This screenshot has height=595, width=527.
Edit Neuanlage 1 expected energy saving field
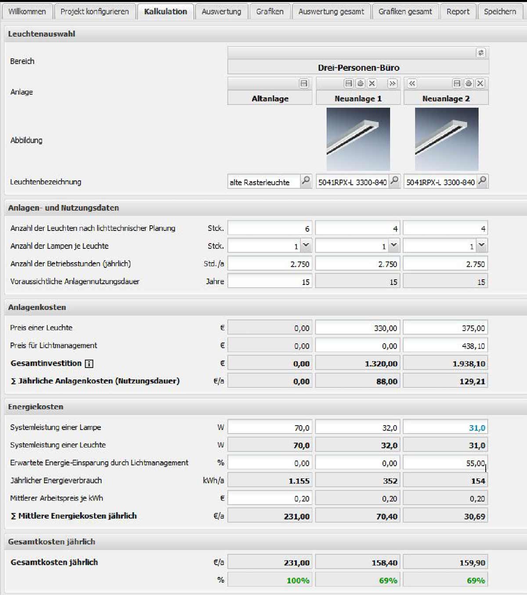click(357, 463)
